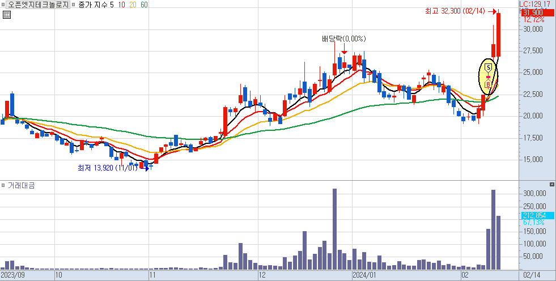Click the 15,000 price axis label
The width and height of the screenshot is (556, 281).
[x=533, y=160]
